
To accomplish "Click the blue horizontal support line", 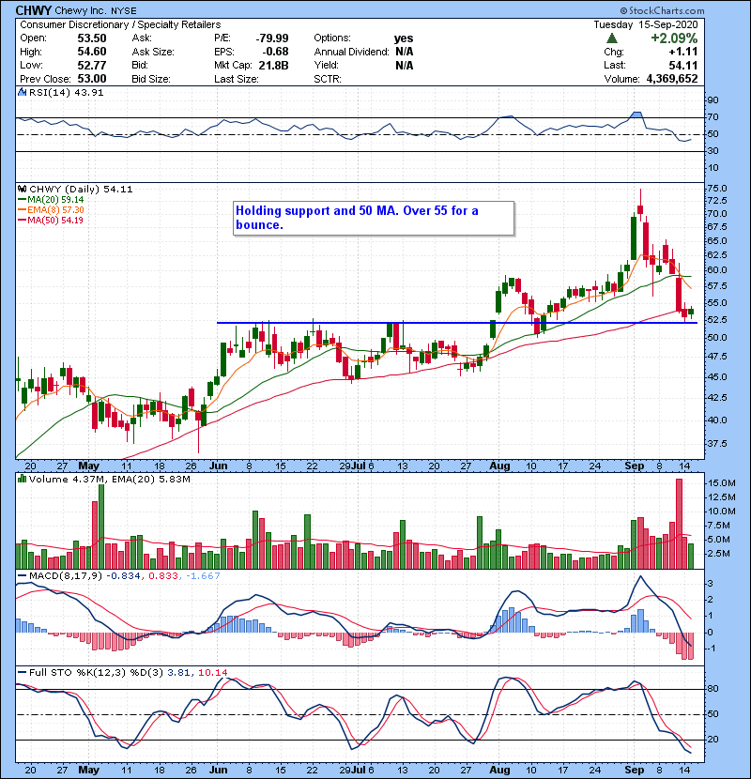I will [457, 323].
